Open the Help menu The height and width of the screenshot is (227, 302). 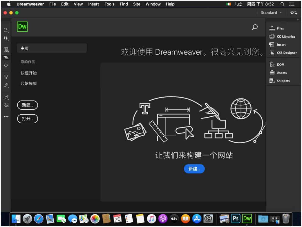point(170,4)
